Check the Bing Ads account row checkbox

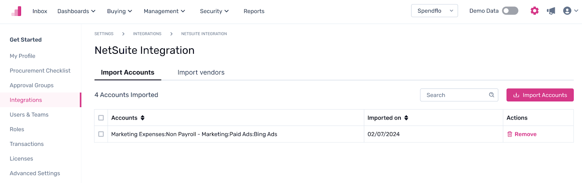101,134
